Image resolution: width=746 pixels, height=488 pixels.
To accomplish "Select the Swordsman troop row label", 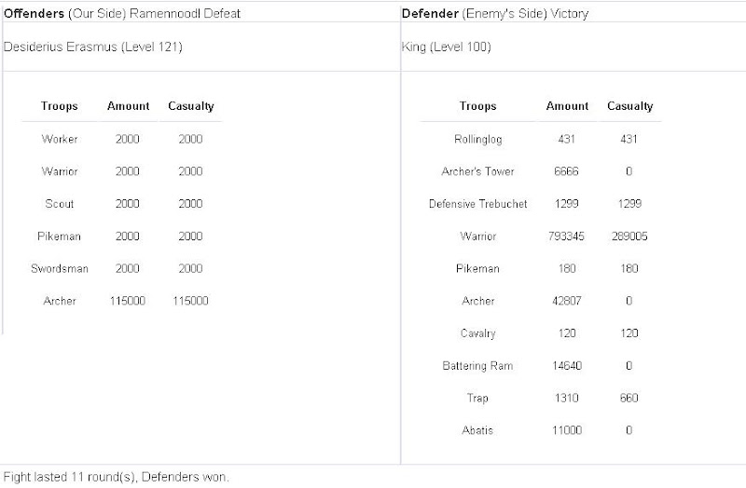I will tap(60, 268).
